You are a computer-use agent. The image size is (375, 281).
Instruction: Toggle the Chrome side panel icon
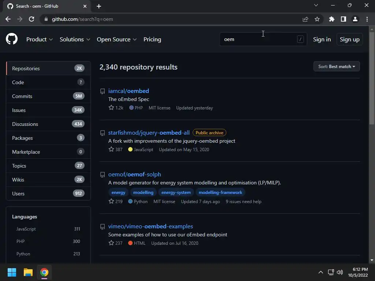[344, 19]
